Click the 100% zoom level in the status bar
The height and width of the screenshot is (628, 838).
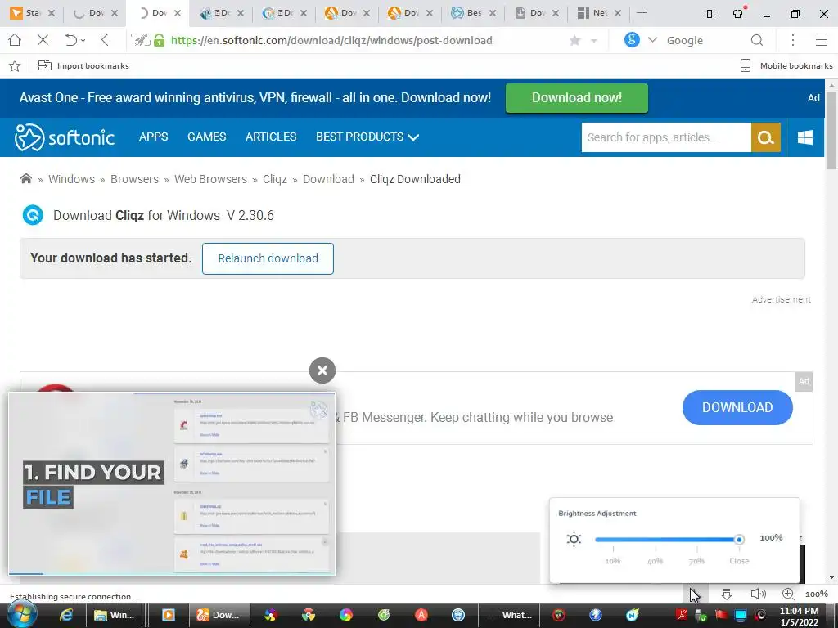tap(817, 594)
